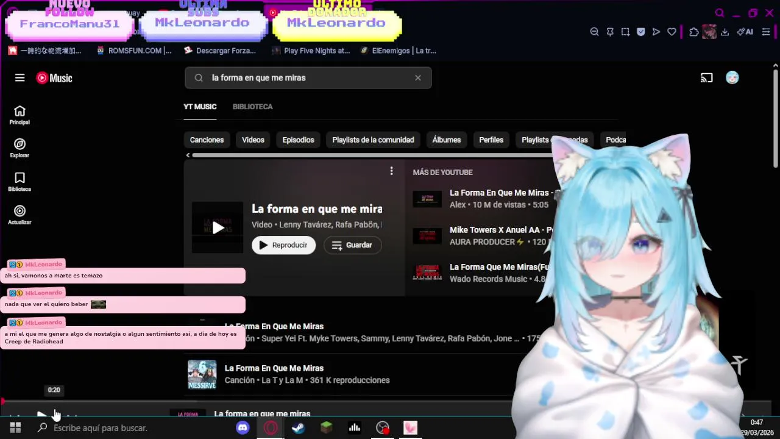Open Minecraft block icon in the taskbar
780x439 pixels.
pyautogui.click(x=326, y=428)
